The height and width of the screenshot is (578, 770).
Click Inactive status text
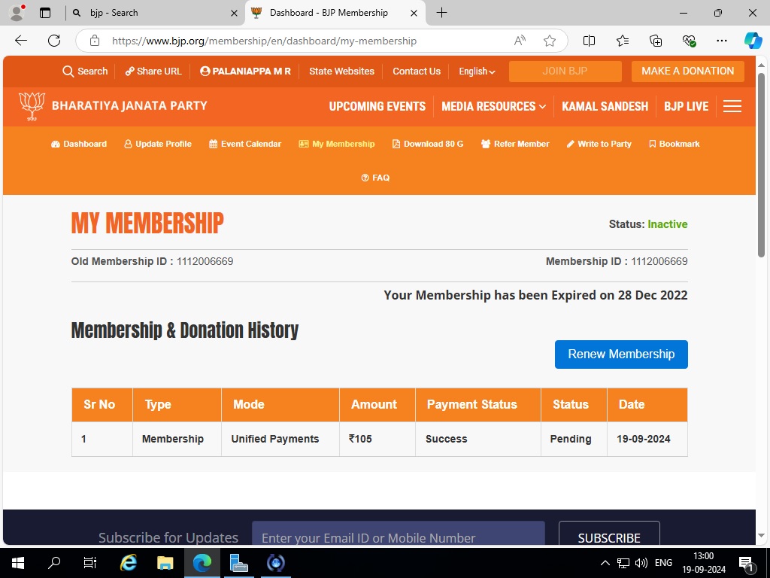668,224
